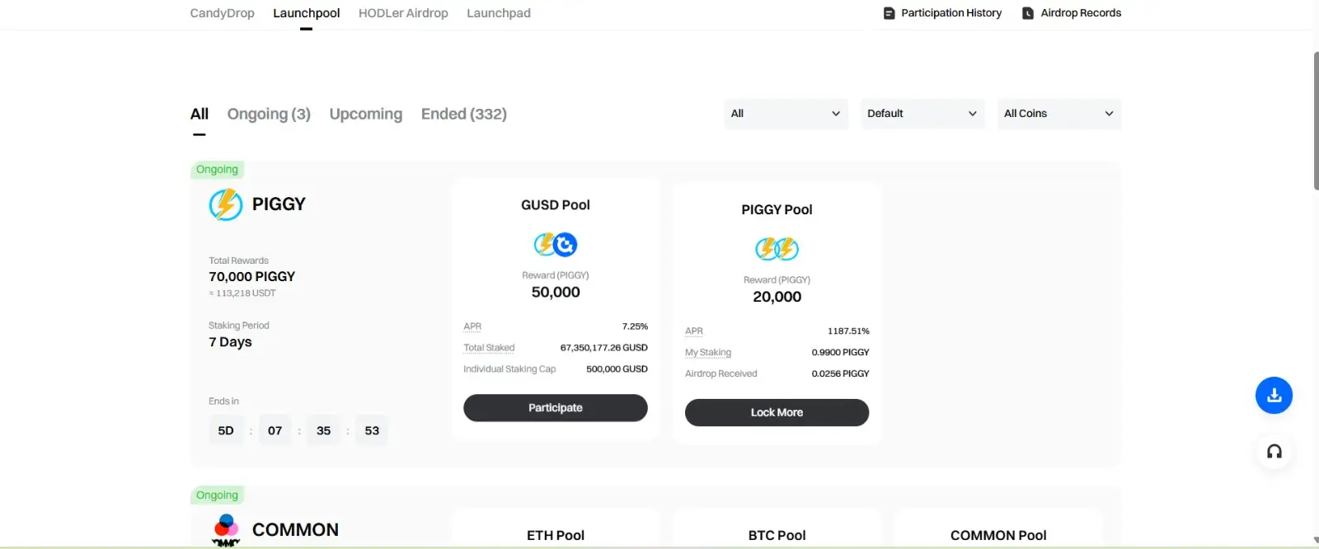Click the Airdrop Records file icon
This screenshot has width=1319, height=549.
(x=1028, y=13)
